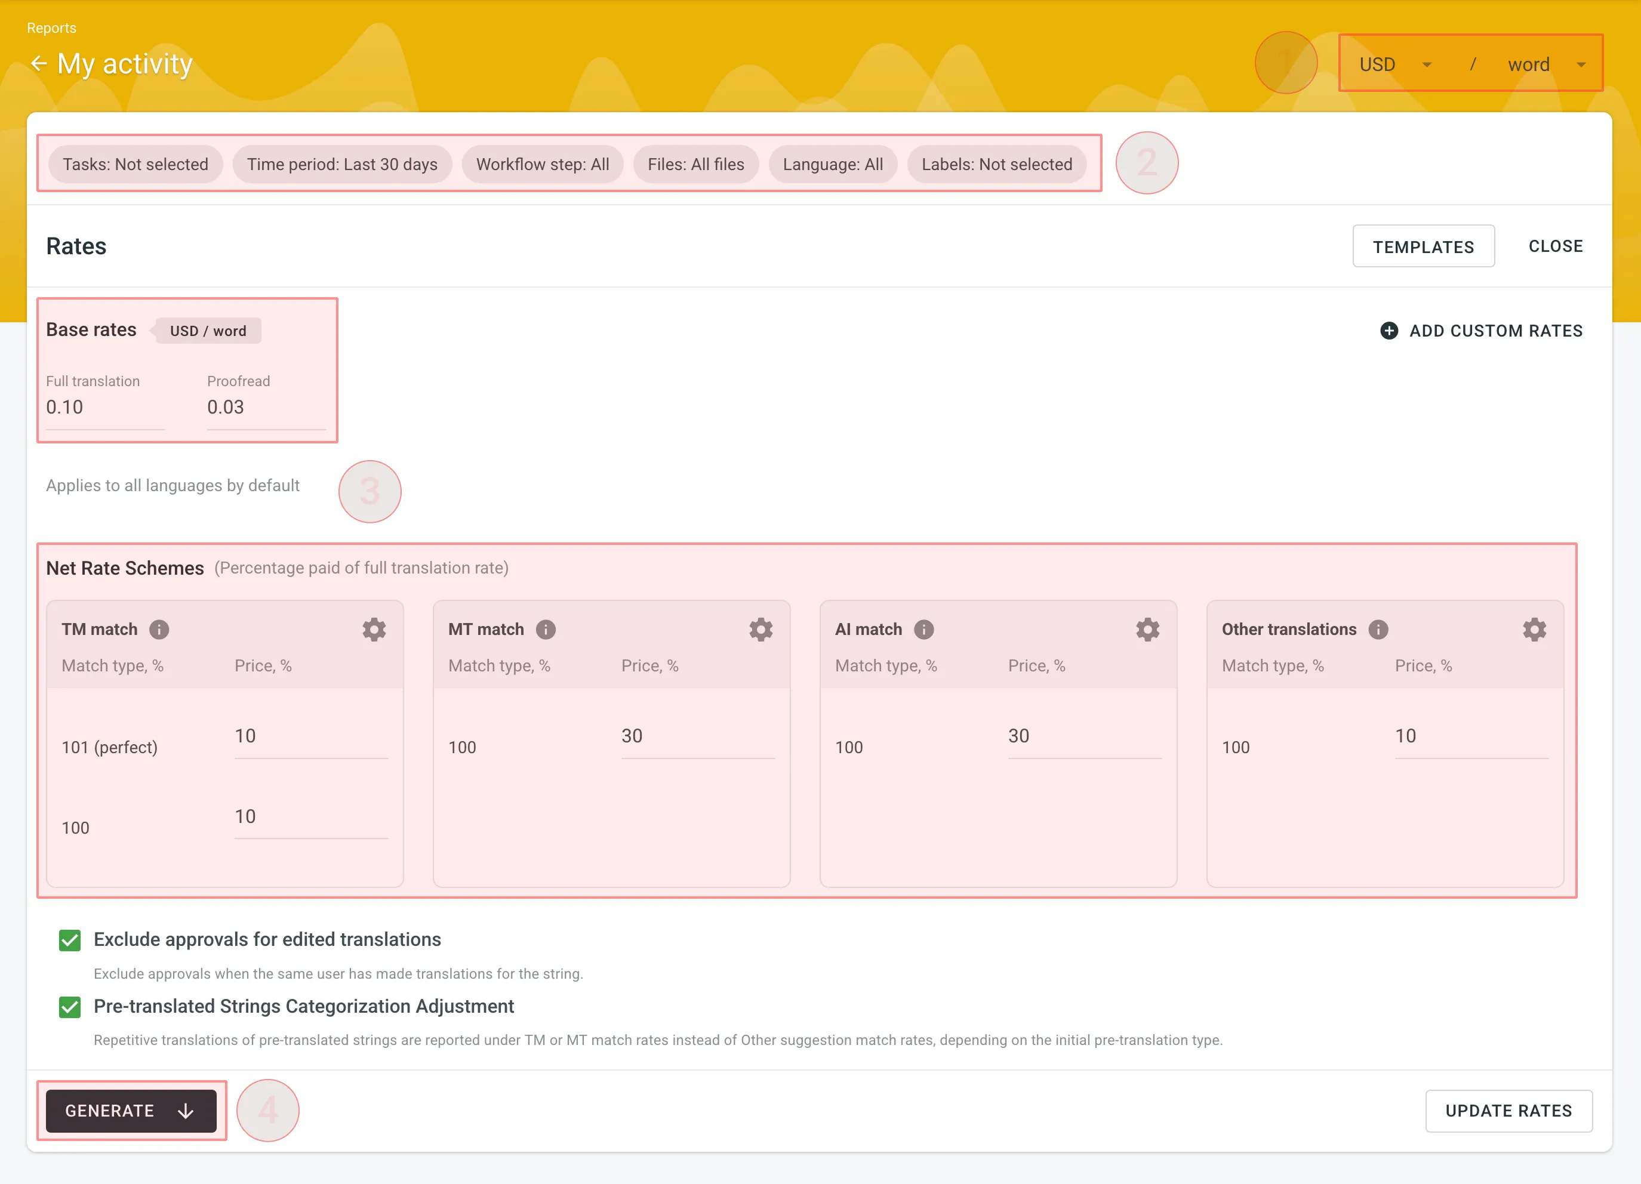
Task: Click ADD CUSTOM RATES
Action: tap(1481, 331)
